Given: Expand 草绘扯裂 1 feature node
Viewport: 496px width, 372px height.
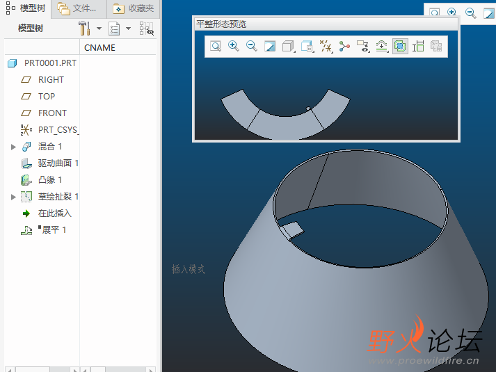Looking at the screenshot, I should [x=13, y=197].
